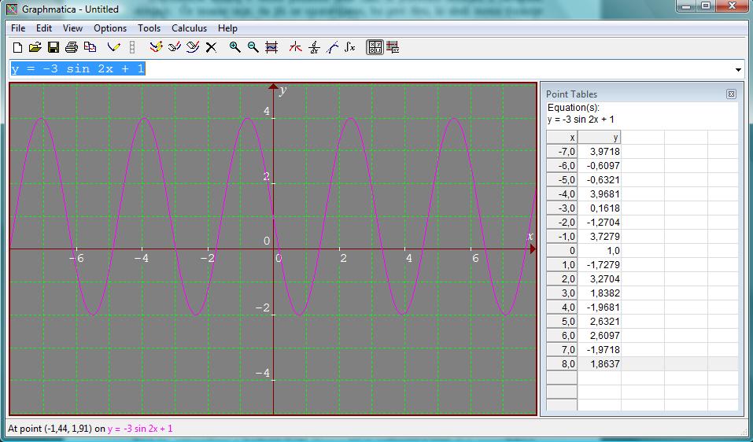This screenshot has width=753, height=442.
Task: Select the integrate tool
Action: pos(350,47)
